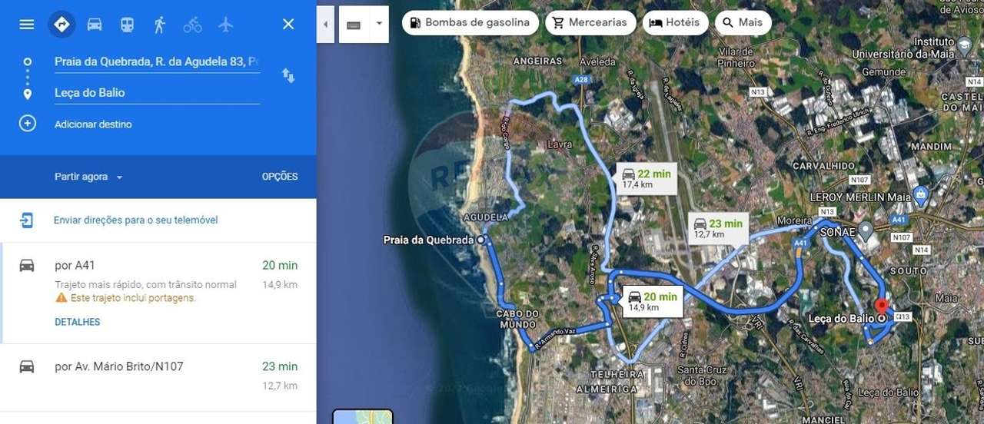Screen dimensions: 984x424
Task: Open the hamburger main menu
Action: pyautogui.click(x=27, y=25)
